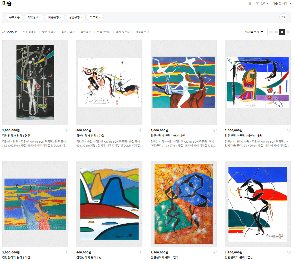The width and height of the screenshot is (295, 261).
Task: Open the filter settings slider icon
Action: click(x=283, y=17)
